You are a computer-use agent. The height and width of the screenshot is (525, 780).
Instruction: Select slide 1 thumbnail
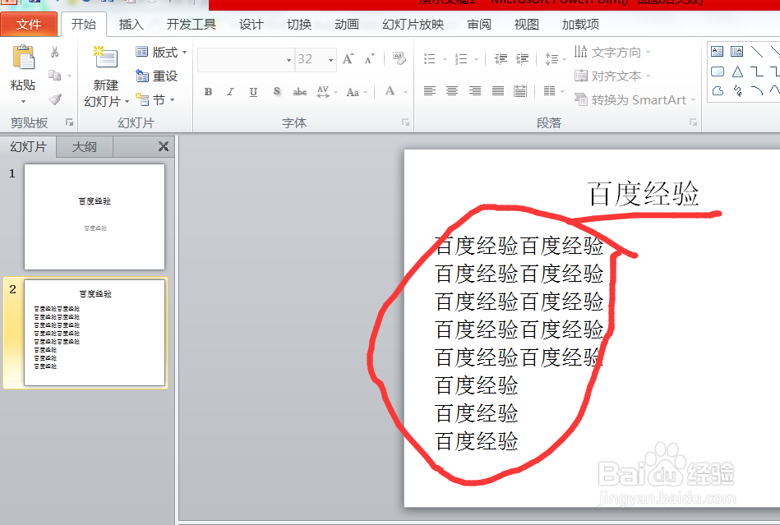coord(95,217)
